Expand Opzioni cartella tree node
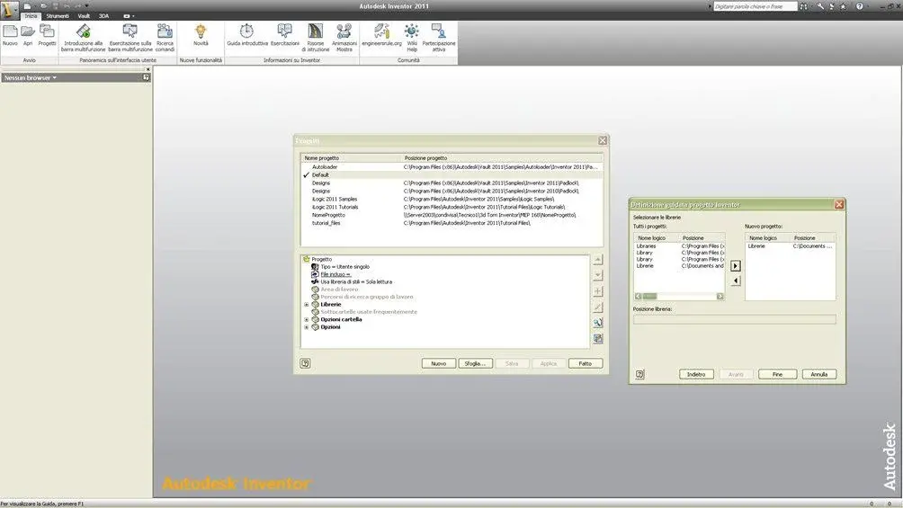 307,319
